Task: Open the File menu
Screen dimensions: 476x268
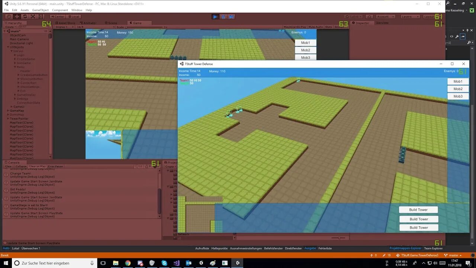Action: point(6,10)
